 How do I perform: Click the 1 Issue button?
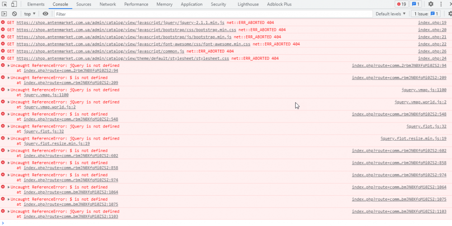425,14
